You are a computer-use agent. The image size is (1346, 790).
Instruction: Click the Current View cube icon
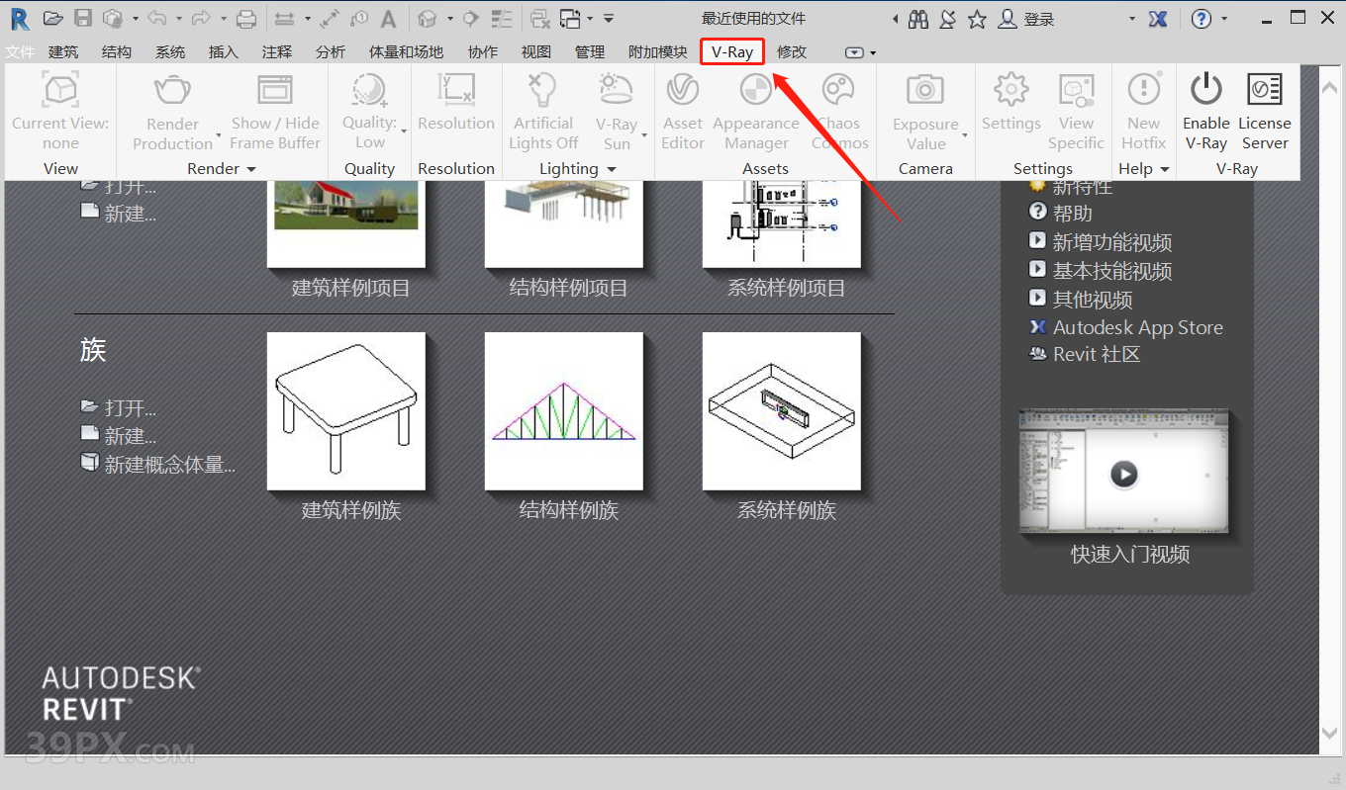60,90
